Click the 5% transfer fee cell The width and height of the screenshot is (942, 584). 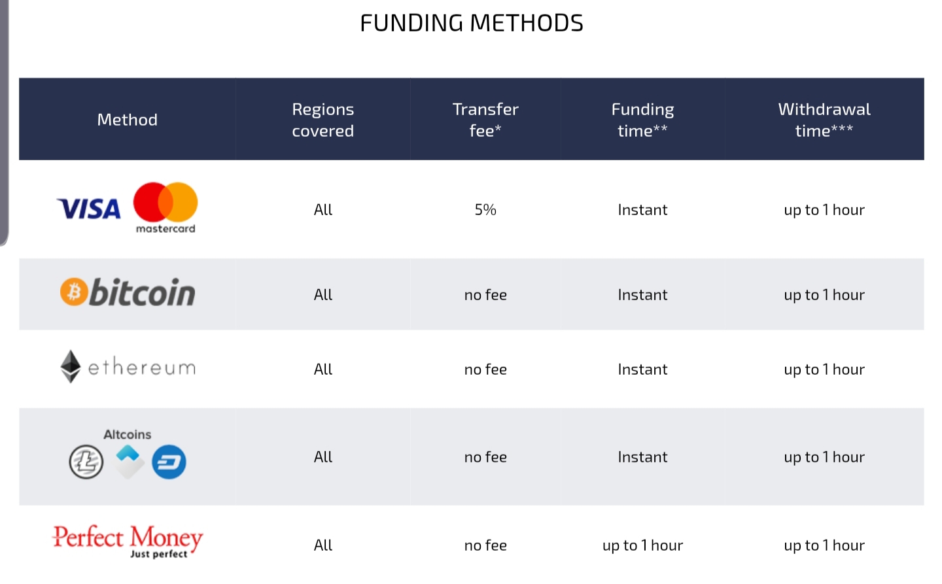485,210
